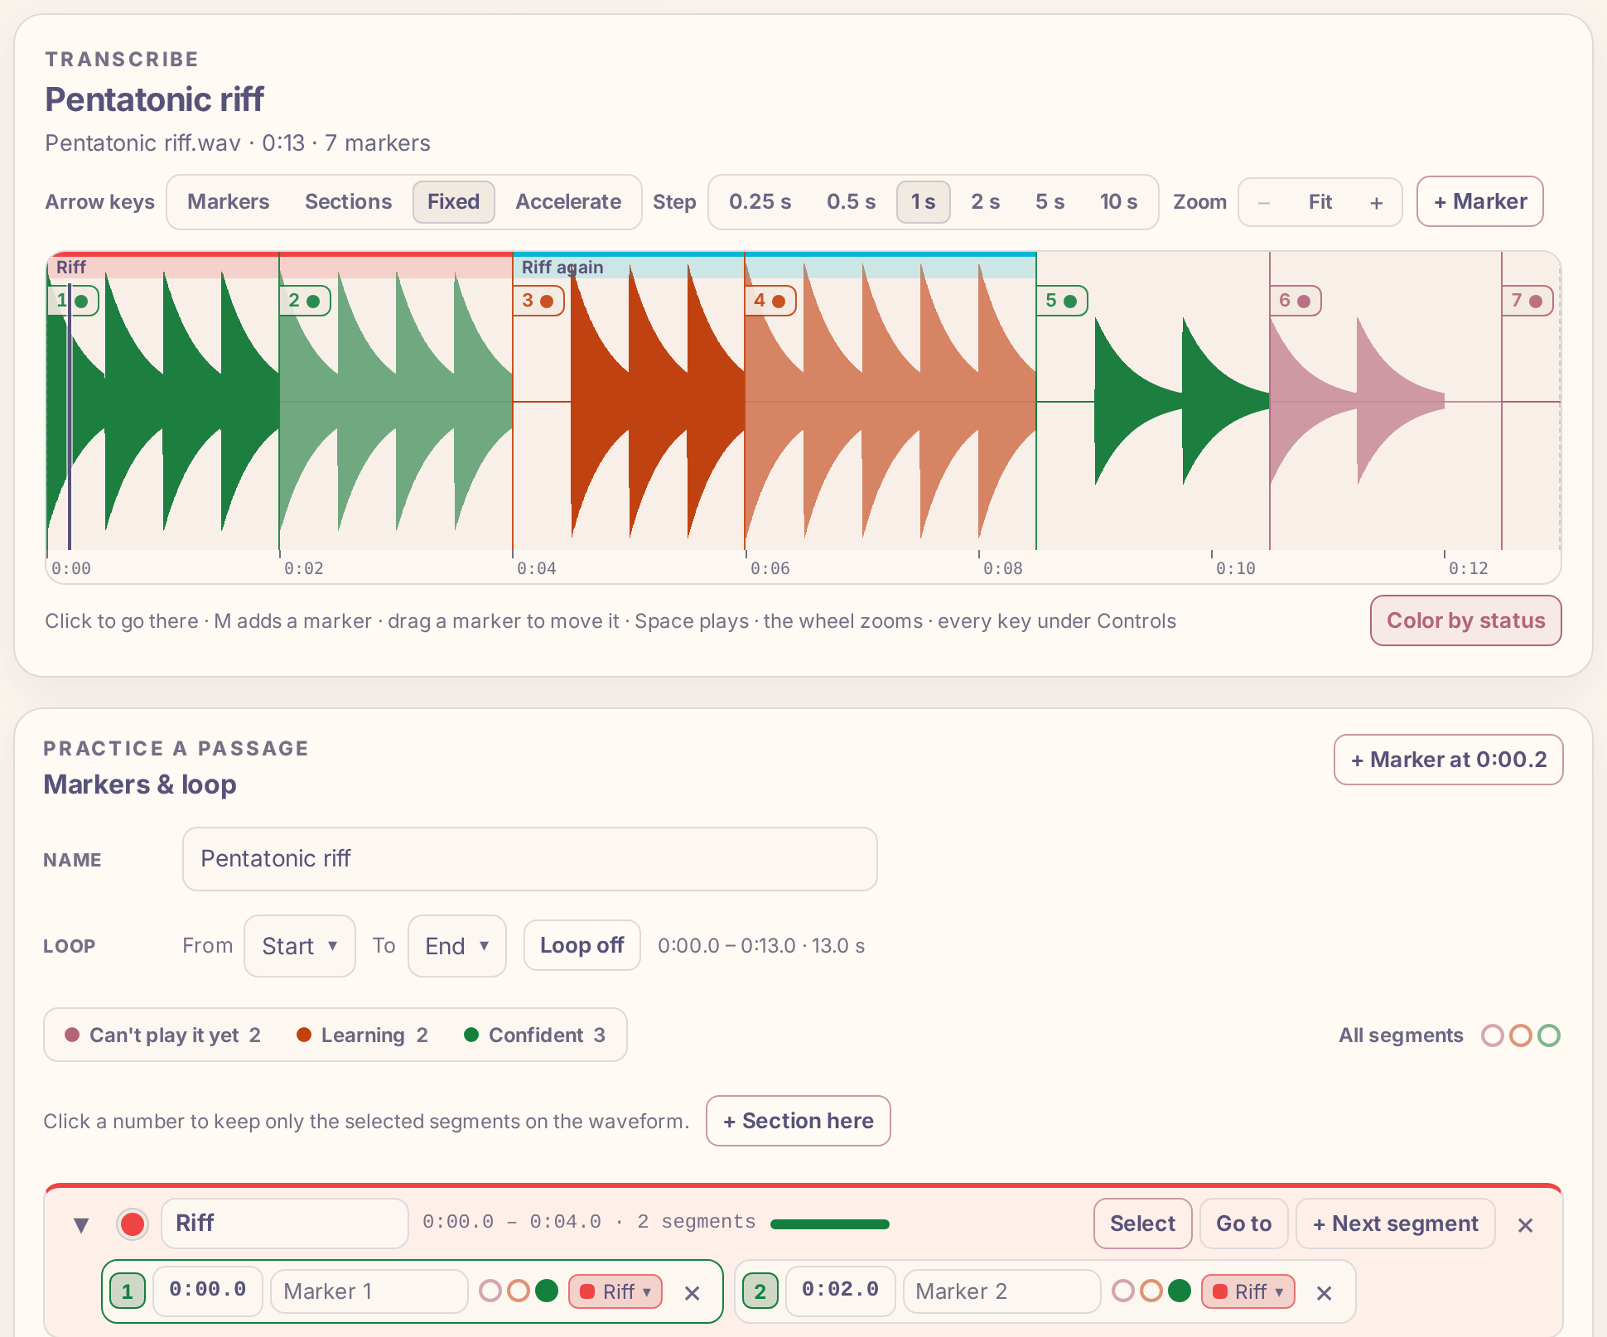
Task: Select waveform marker 4 flag
Action: [770, 301]
